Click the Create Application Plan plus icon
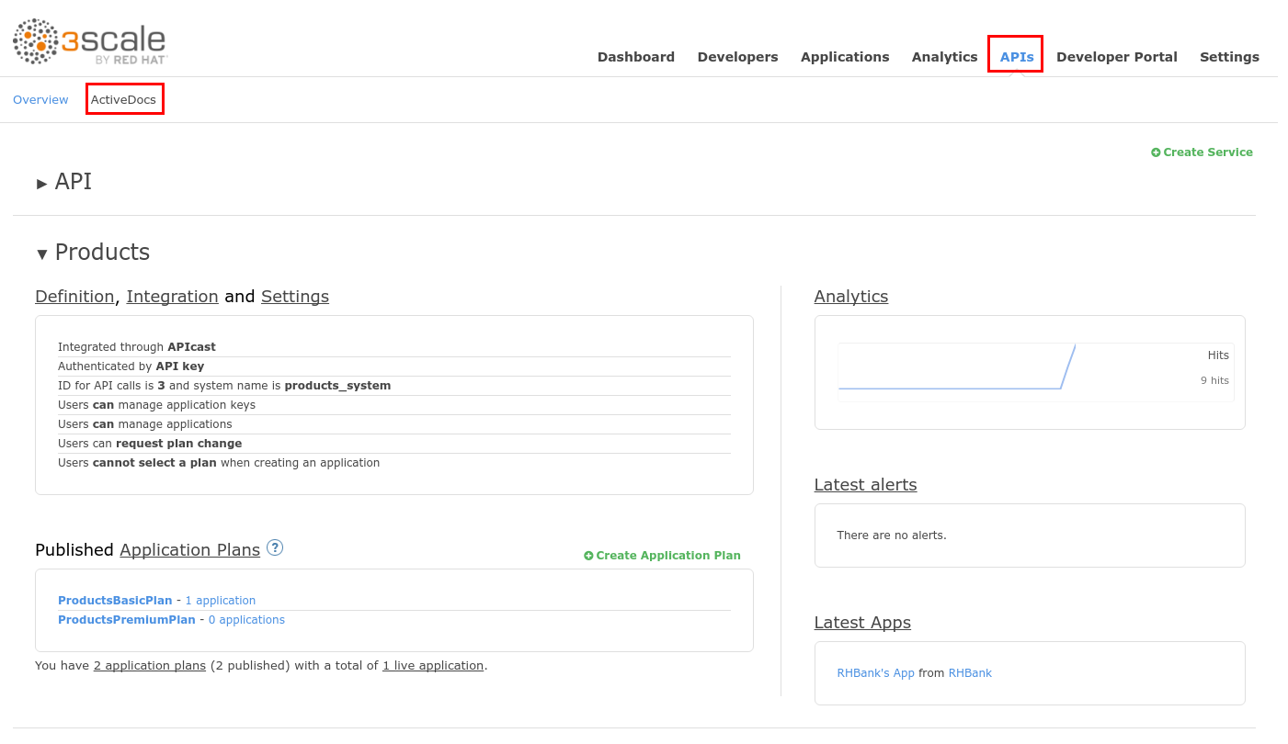 click(x=588, y=556)
